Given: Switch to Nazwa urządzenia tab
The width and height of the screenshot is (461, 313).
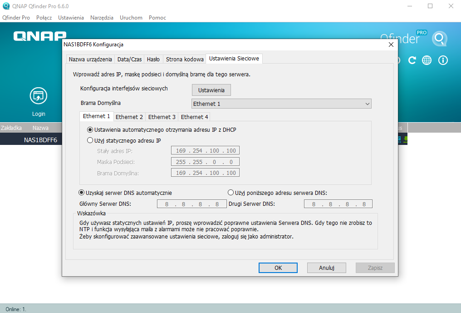Looking at the screenshot, I should [x=90, y=59].
